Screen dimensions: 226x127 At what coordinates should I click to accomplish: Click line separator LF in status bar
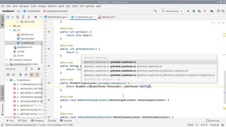(x=197, y=125)
